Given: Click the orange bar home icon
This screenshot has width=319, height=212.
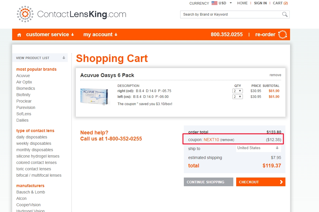Looking at the screenshot, I should click(x=19, y=35).
